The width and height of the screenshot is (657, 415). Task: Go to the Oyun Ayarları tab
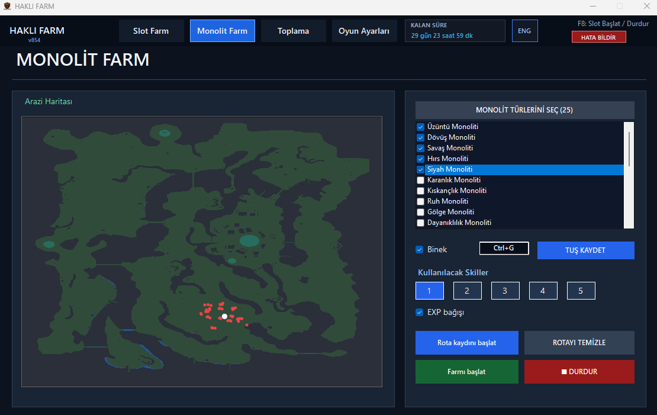[364, 31]
